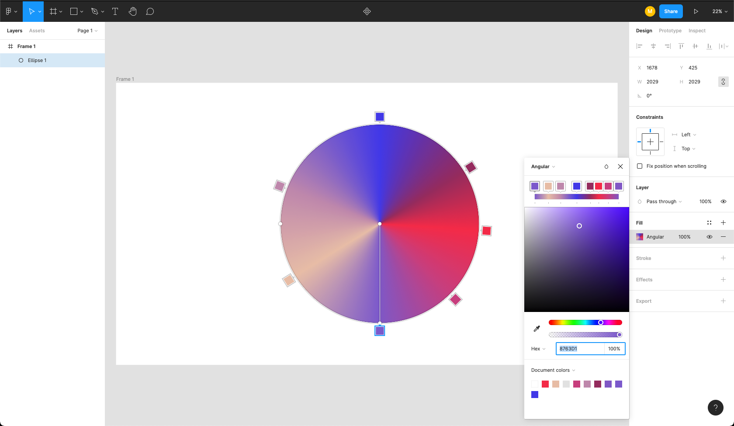Enable Fix position when scrolling
Viewport: 734px width, 426px height.
640,166
